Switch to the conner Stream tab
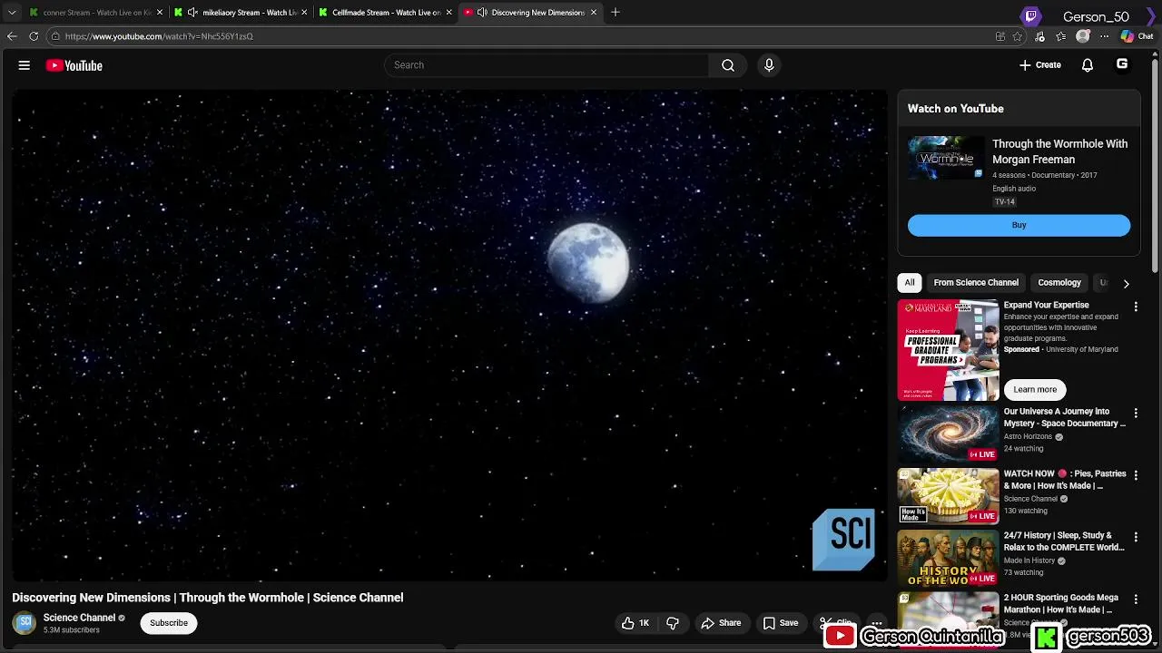Image resolution: width=1162 pixels, height=653 pixels. click(95, 13)
